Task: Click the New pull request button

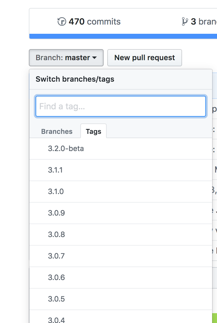Action: (x=144, y=58)
